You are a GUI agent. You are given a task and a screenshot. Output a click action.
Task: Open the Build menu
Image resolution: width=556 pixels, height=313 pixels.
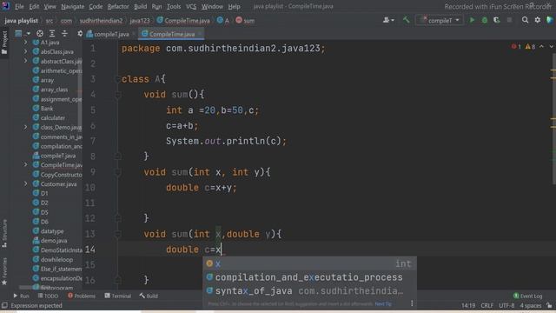click(140, 6)
